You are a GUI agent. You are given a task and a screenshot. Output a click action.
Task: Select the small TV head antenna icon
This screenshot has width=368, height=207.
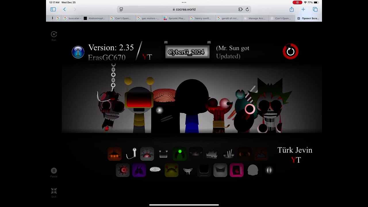[x=163, y=154]
